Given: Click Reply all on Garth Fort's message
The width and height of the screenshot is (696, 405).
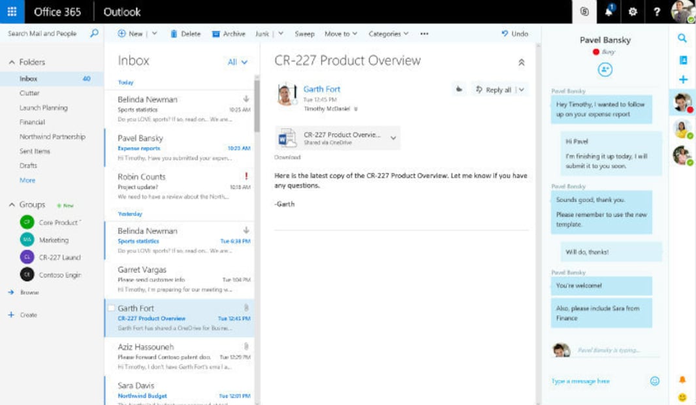Looking at the screenshot, I should coord(494,89).
